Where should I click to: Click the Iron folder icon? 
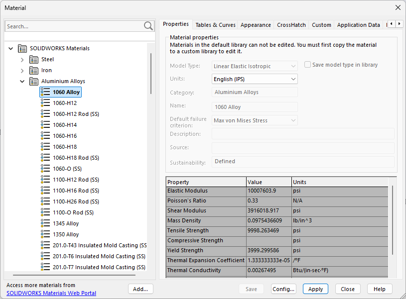34,70
